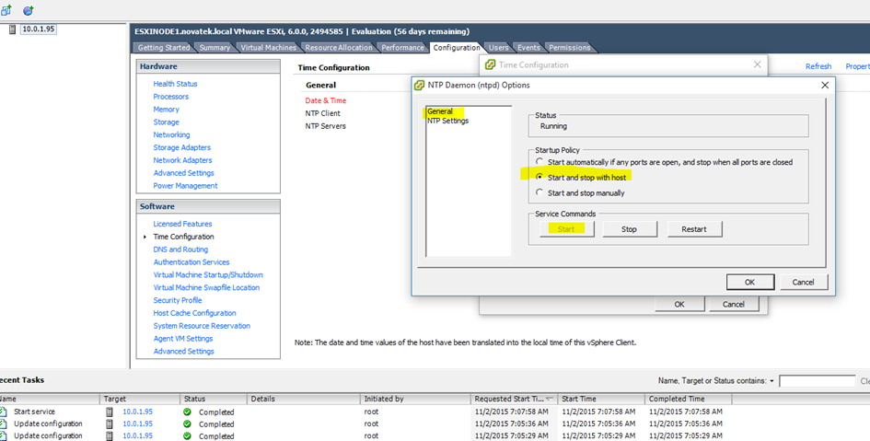The height and width of the screenshot is (441, 870).
Task: Switch to the Virtual Machines tab
Action: 268,48
